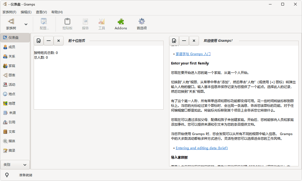The width and height of the screenshot is (302, 181).
Task: Open the Entering and editing data link
Action: click(x=201, y=148)
